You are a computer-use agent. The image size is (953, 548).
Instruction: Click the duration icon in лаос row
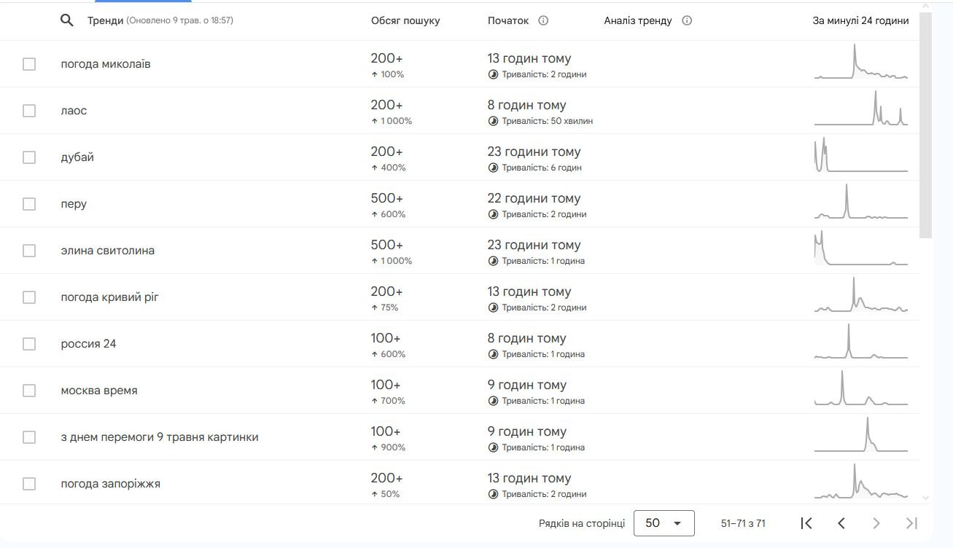coord(493,121)
